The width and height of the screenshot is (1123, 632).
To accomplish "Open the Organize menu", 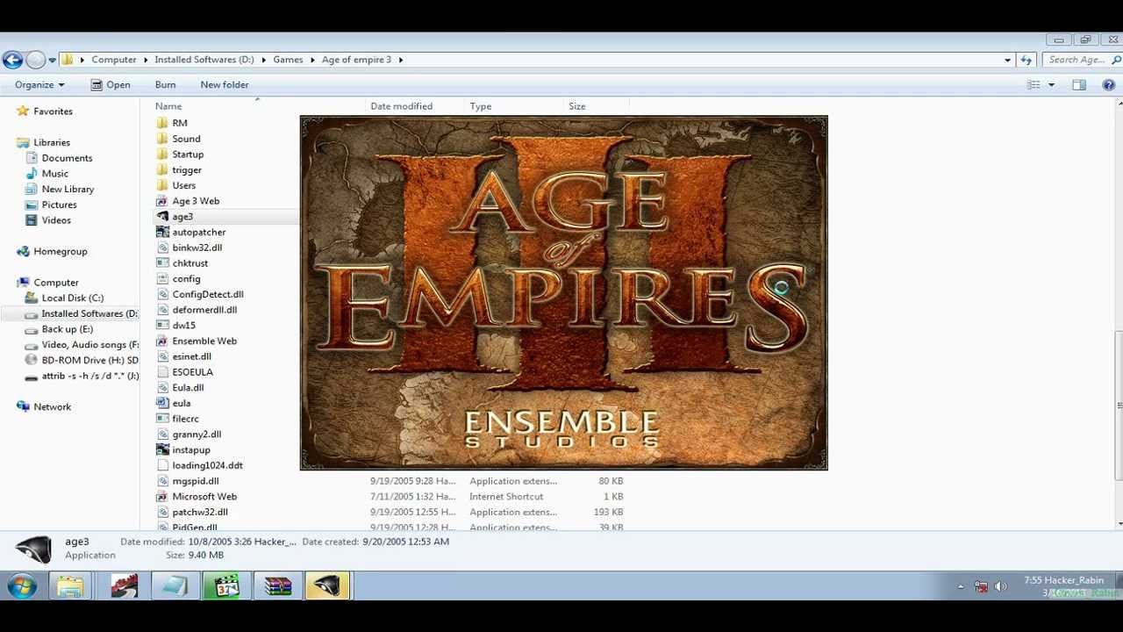I will pos(39,85).
